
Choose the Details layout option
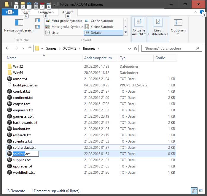click(103, 33)
